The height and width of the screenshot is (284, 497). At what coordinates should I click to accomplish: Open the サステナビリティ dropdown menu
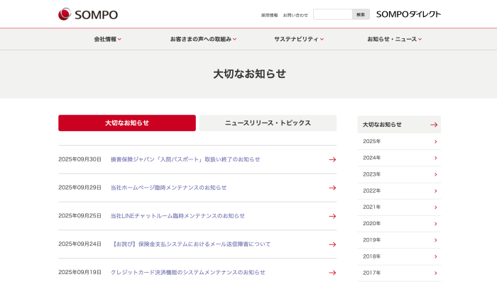[x=299, y=39]
